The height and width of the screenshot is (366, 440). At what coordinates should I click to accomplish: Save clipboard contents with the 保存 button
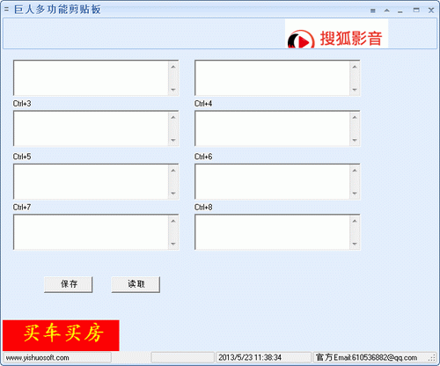click(x=69, y=284)
